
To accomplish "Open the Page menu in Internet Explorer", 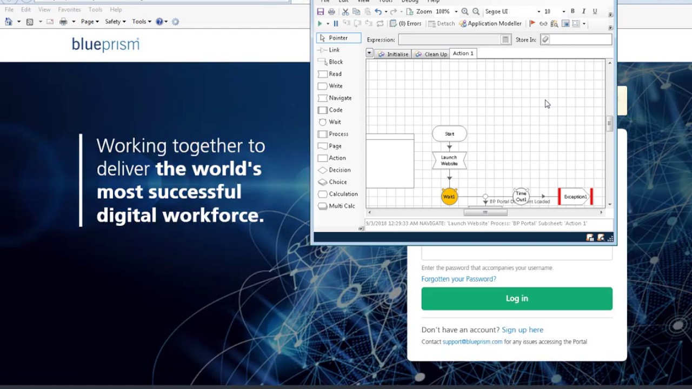I will click(x=90, y=22).
